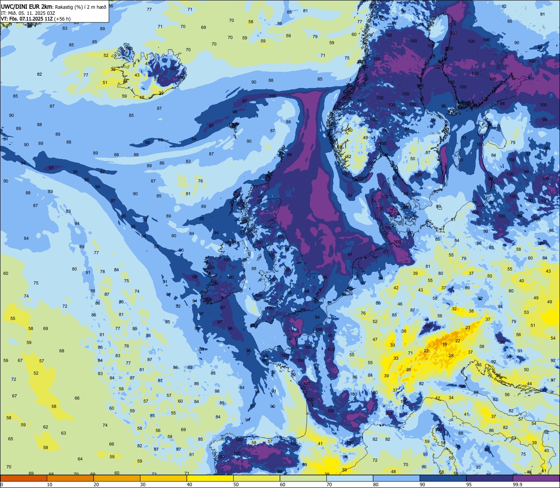Select the orange 10–20 legend color segment
This screenshot has width=560, height=488.
(70, 478)
